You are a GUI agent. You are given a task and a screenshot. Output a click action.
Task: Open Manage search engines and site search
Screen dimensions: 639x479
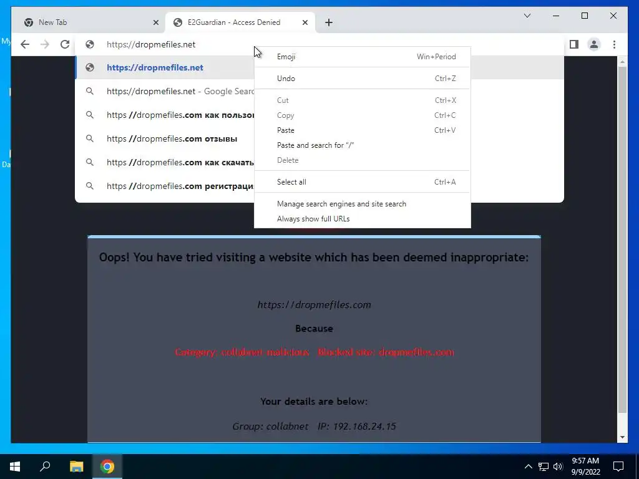363,204
